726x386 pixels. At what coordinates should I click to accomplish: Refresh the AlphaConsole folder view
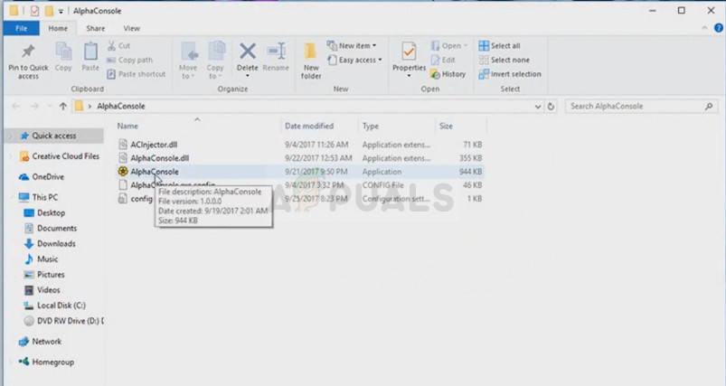tap(552, 106)
